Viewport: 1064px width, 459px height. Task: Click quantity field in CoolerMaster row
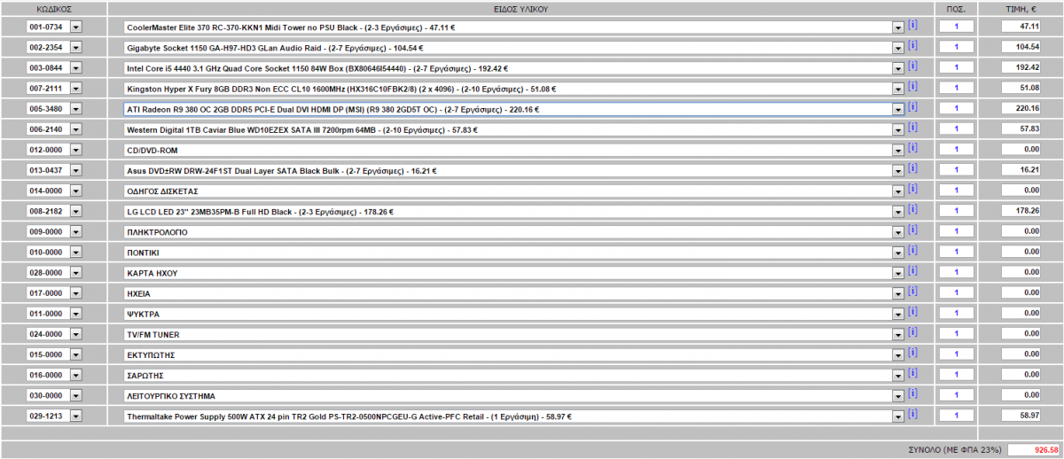click(956, 27)
